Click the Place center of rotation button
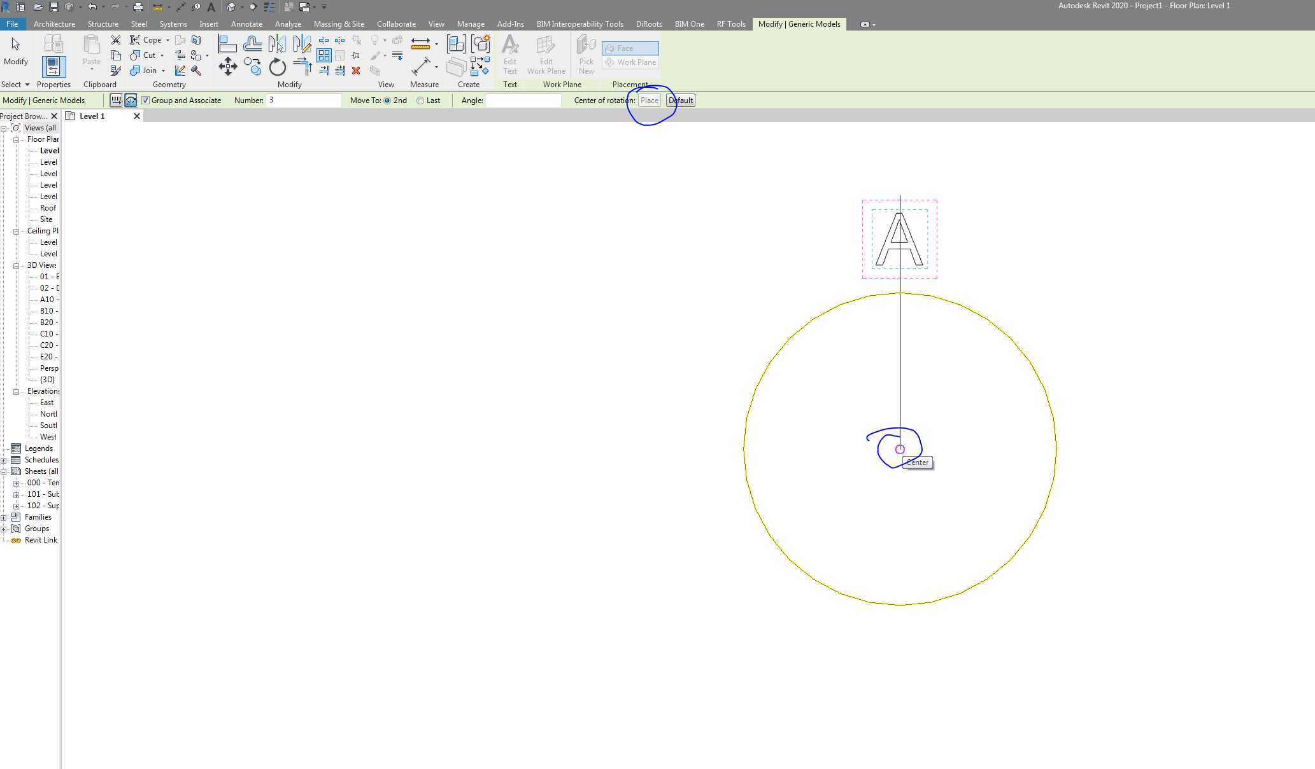1315x769 pixels. [x=649, y=100]
